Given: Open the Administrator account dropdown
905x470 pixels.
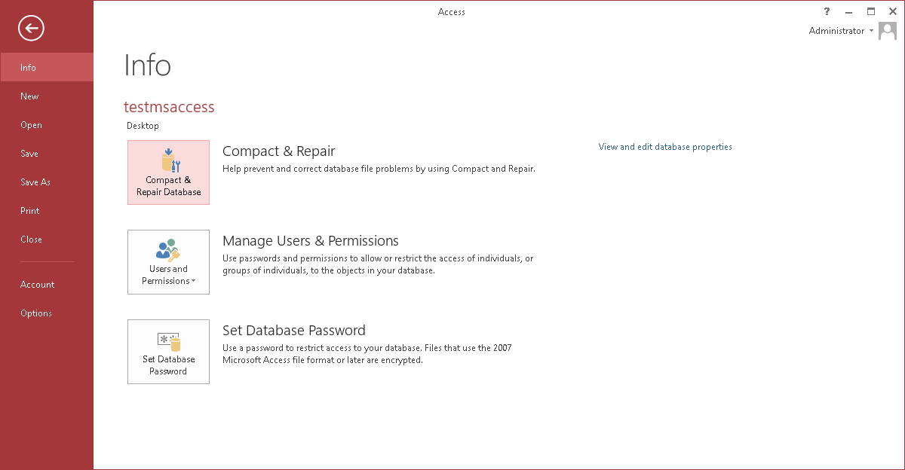Looking at the screenshot, I should tap(872, 31).
